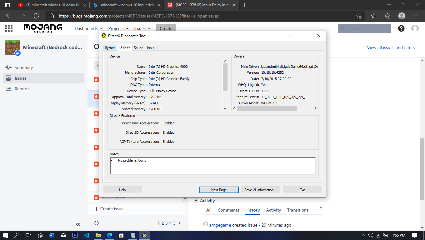Viewport: 425px width, 240px height.
Task: Add this page to browser favorites
Action: click(x=359, y=16)
